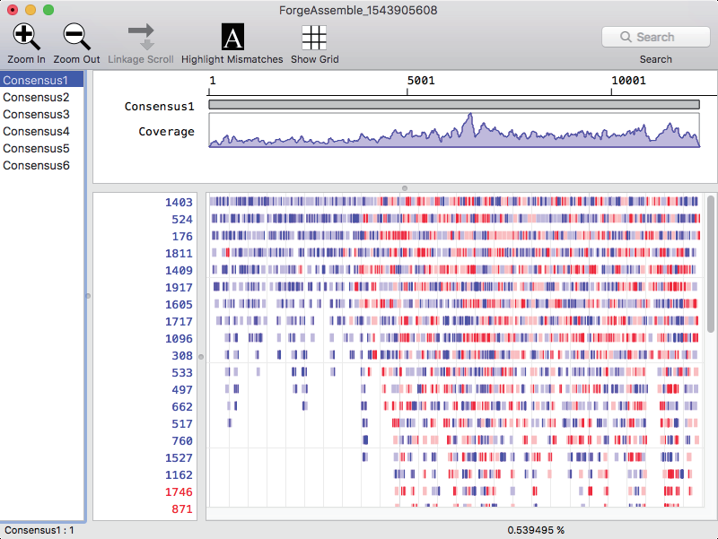Click the green window zoom button
Screen dimensions: 718x539
48,10
